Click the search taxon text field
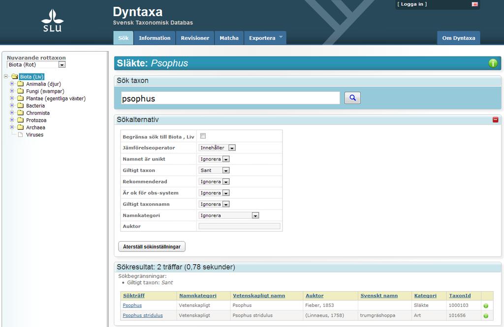Screen dimensions: 504x327 pyautogui.click(x=230, y=98)
